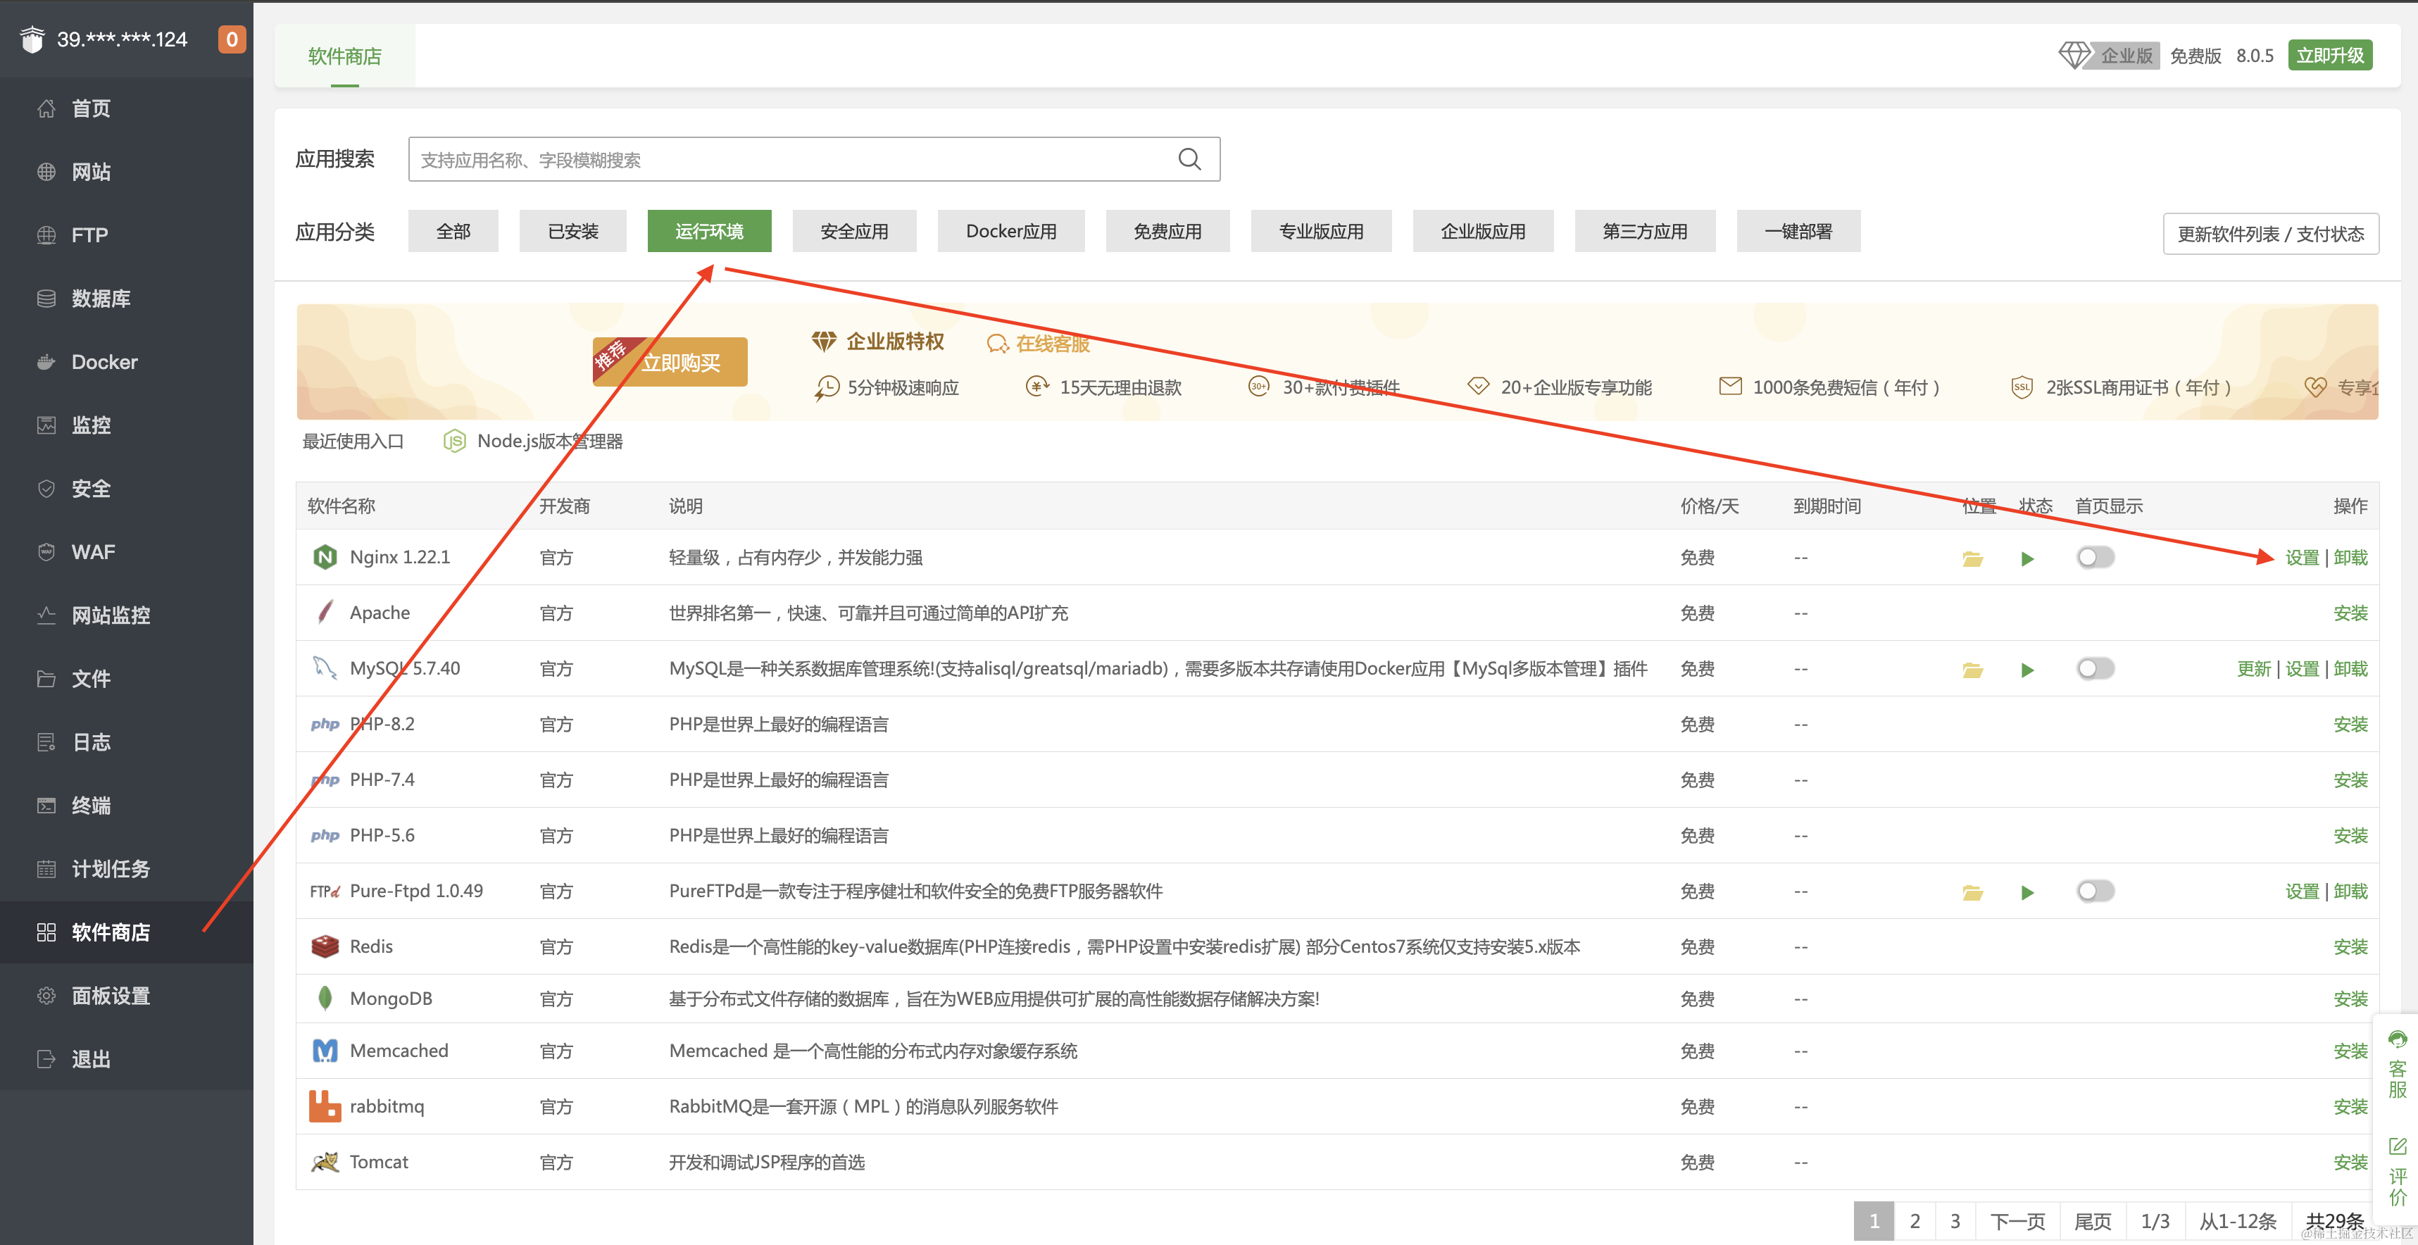
Task: Click the MySQL start/play icon
Action: tap(2027, 668)
